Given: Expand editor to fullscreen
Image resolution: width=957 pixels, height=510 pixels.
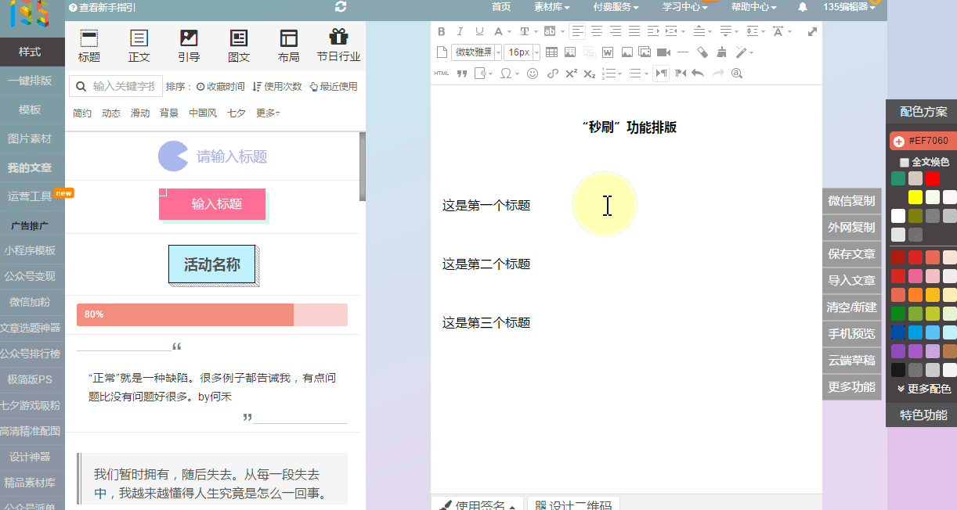Looking at the screenshot, I should tap(812, 32).
